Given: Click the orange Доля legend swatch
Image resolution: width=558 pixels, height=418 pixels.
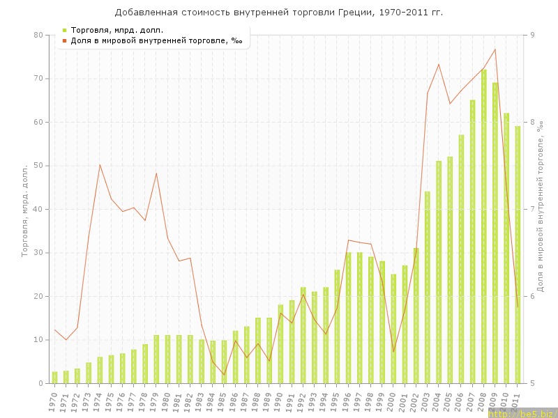Looking at the screenshot, I should [x=65, y=40].
